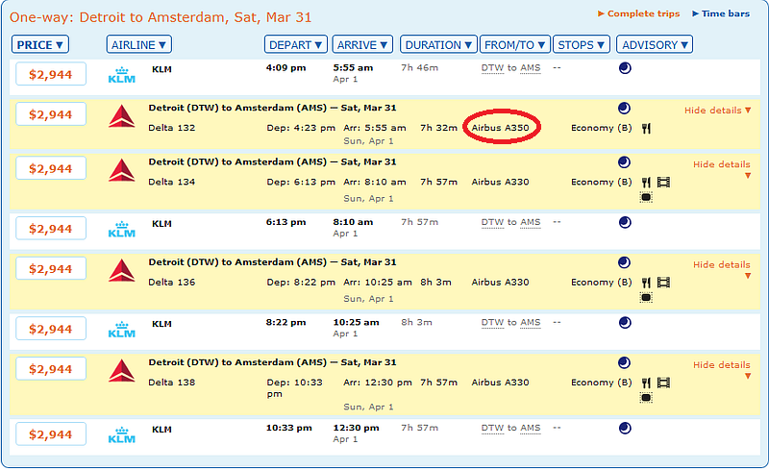The width and height of the screenshot is (769, 470).
Task: Click the Delta logo beside Delta 138
Action: click(x=122, y=370)
